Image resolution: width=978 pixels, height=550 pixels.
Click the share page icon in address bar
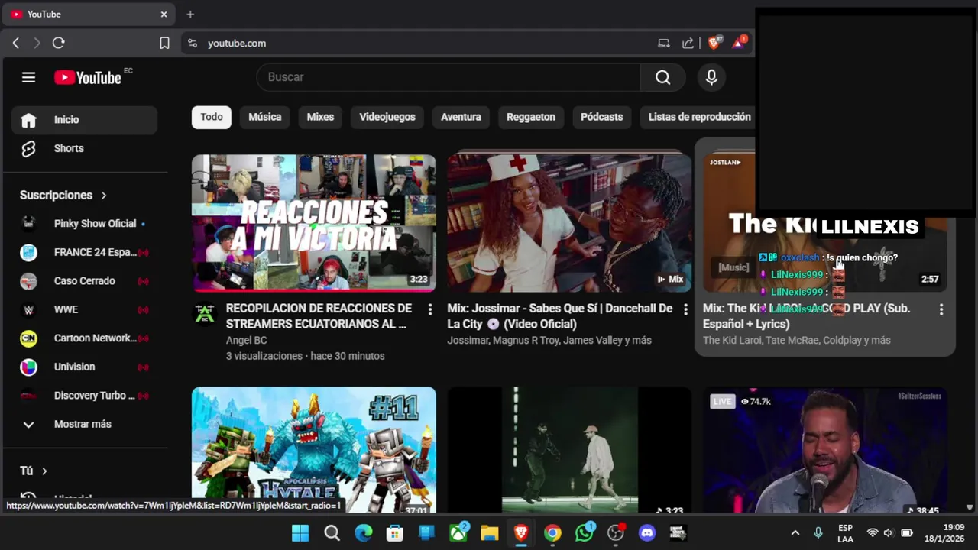click(688, 44)
